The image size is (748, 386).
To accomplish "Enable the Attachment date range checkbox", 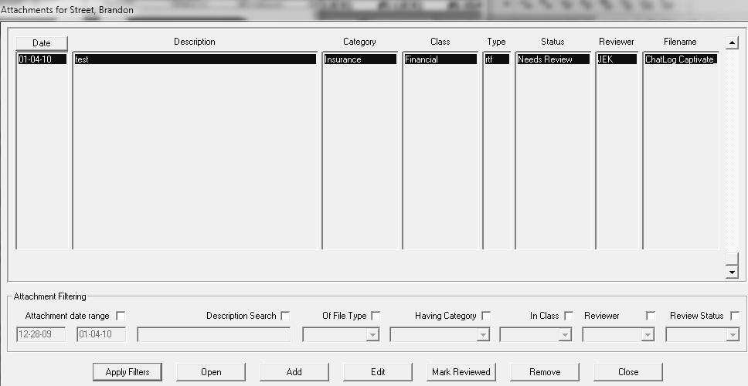I will pos(121,316).
